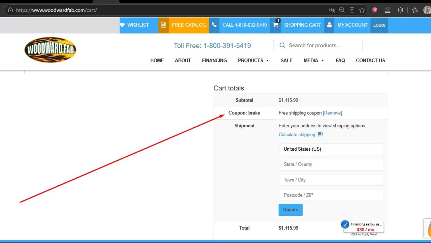Click the Subtotal amount $1,115.99
Screen dimensions: 431x243
288,100
